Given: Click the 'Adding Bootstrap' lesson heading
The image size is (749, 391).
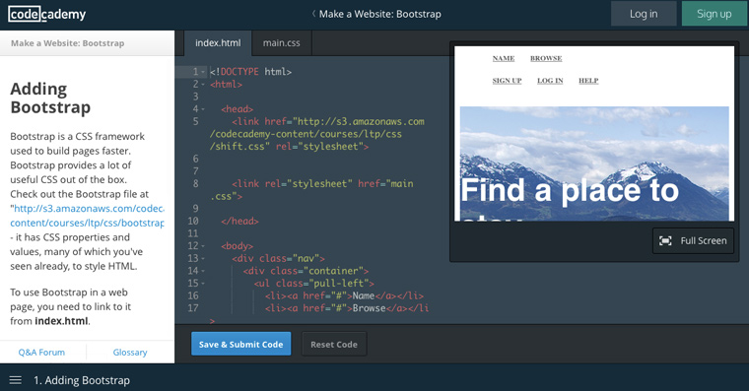Looking at the screenshot, I should (x=50, y=98).
